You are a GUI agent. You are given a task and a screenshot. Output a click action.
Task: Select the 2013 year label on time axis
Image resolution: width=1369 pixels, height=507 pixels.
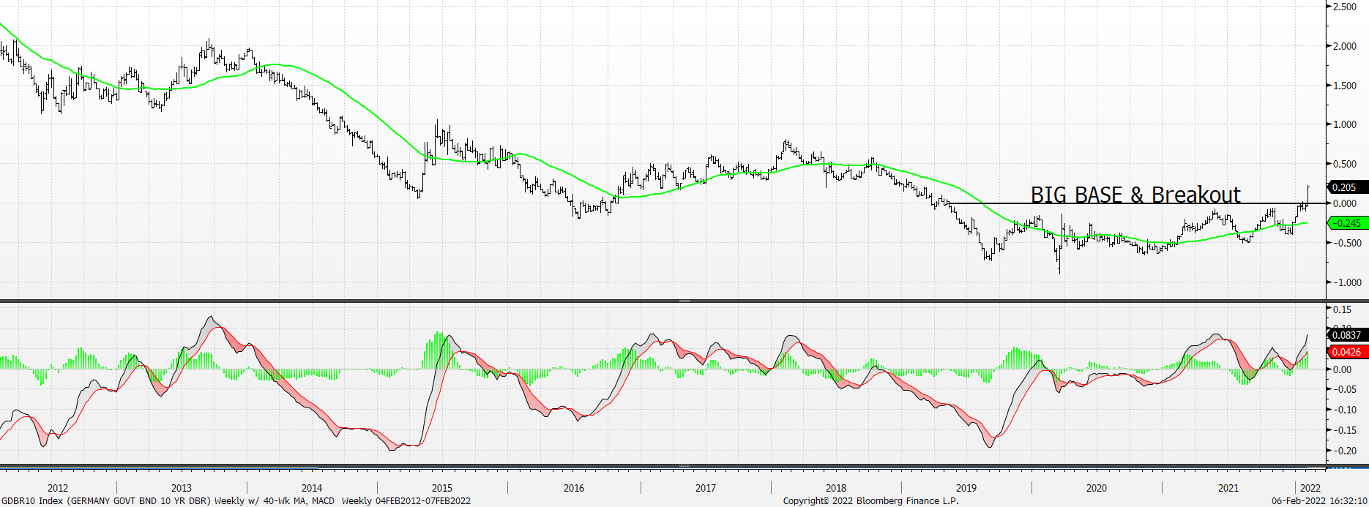(x=182, y=488)
